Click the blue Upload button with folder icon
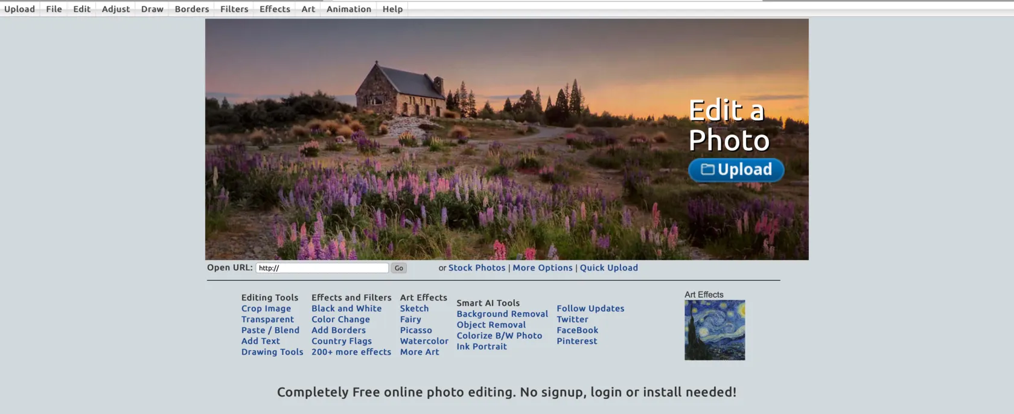1014x414 pixels. coord(736,170)
